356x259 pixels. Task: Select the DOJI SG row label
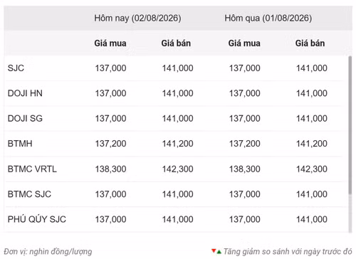click(25, 119)
